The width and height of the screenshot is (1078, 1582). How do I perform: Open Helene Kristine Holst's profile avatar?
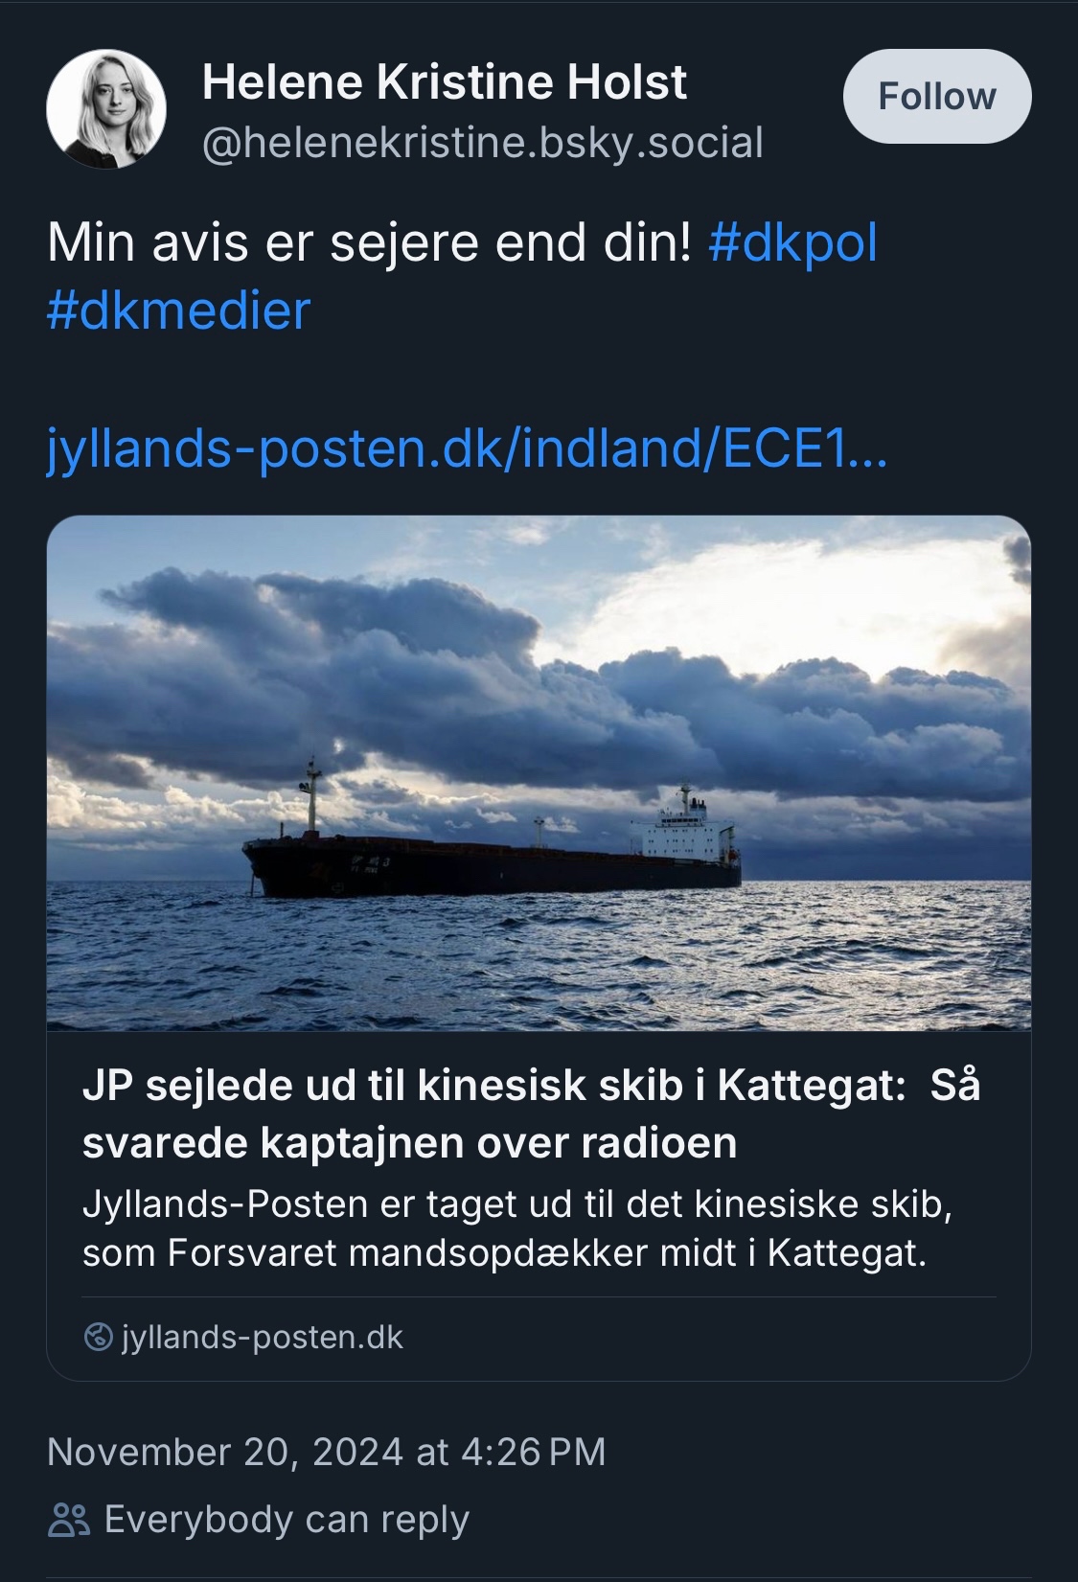pos(106,110)
